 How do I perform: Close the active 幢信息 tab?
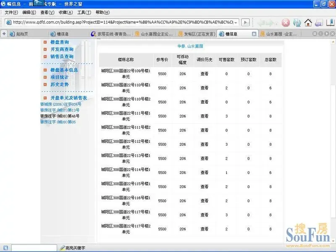[x=254, y=34]
